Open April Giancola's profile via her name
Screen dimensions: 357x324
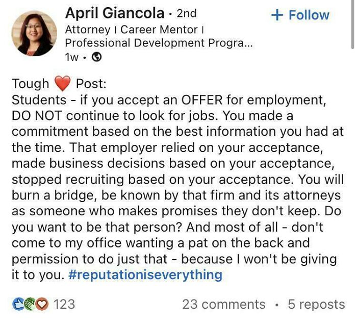point(115,13)
